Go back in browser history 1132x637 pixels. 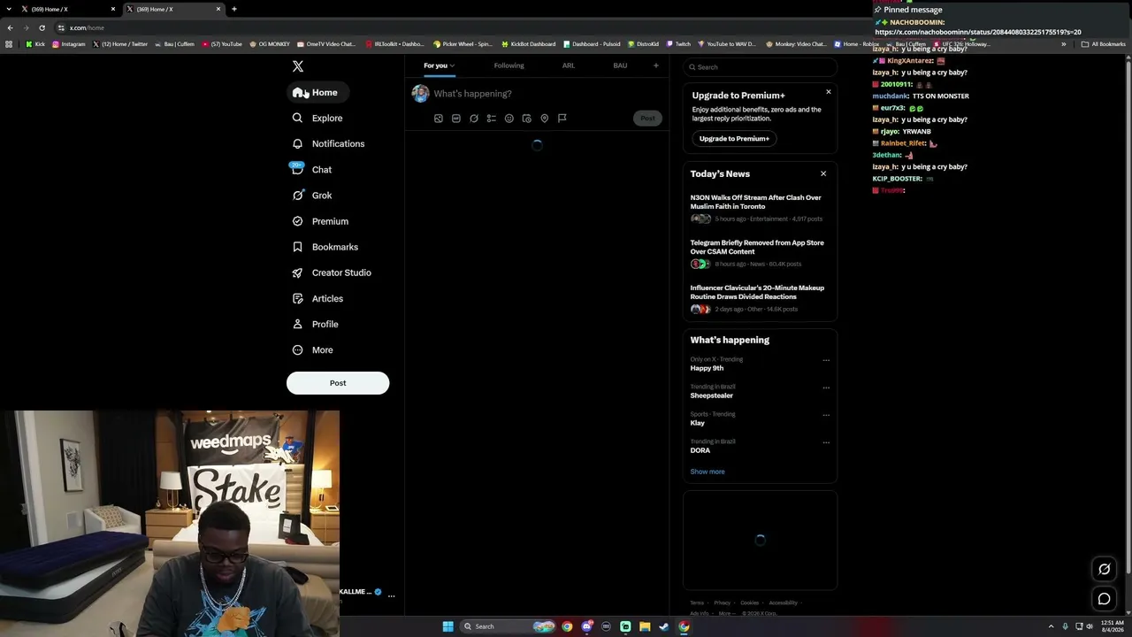click(10, 27)
